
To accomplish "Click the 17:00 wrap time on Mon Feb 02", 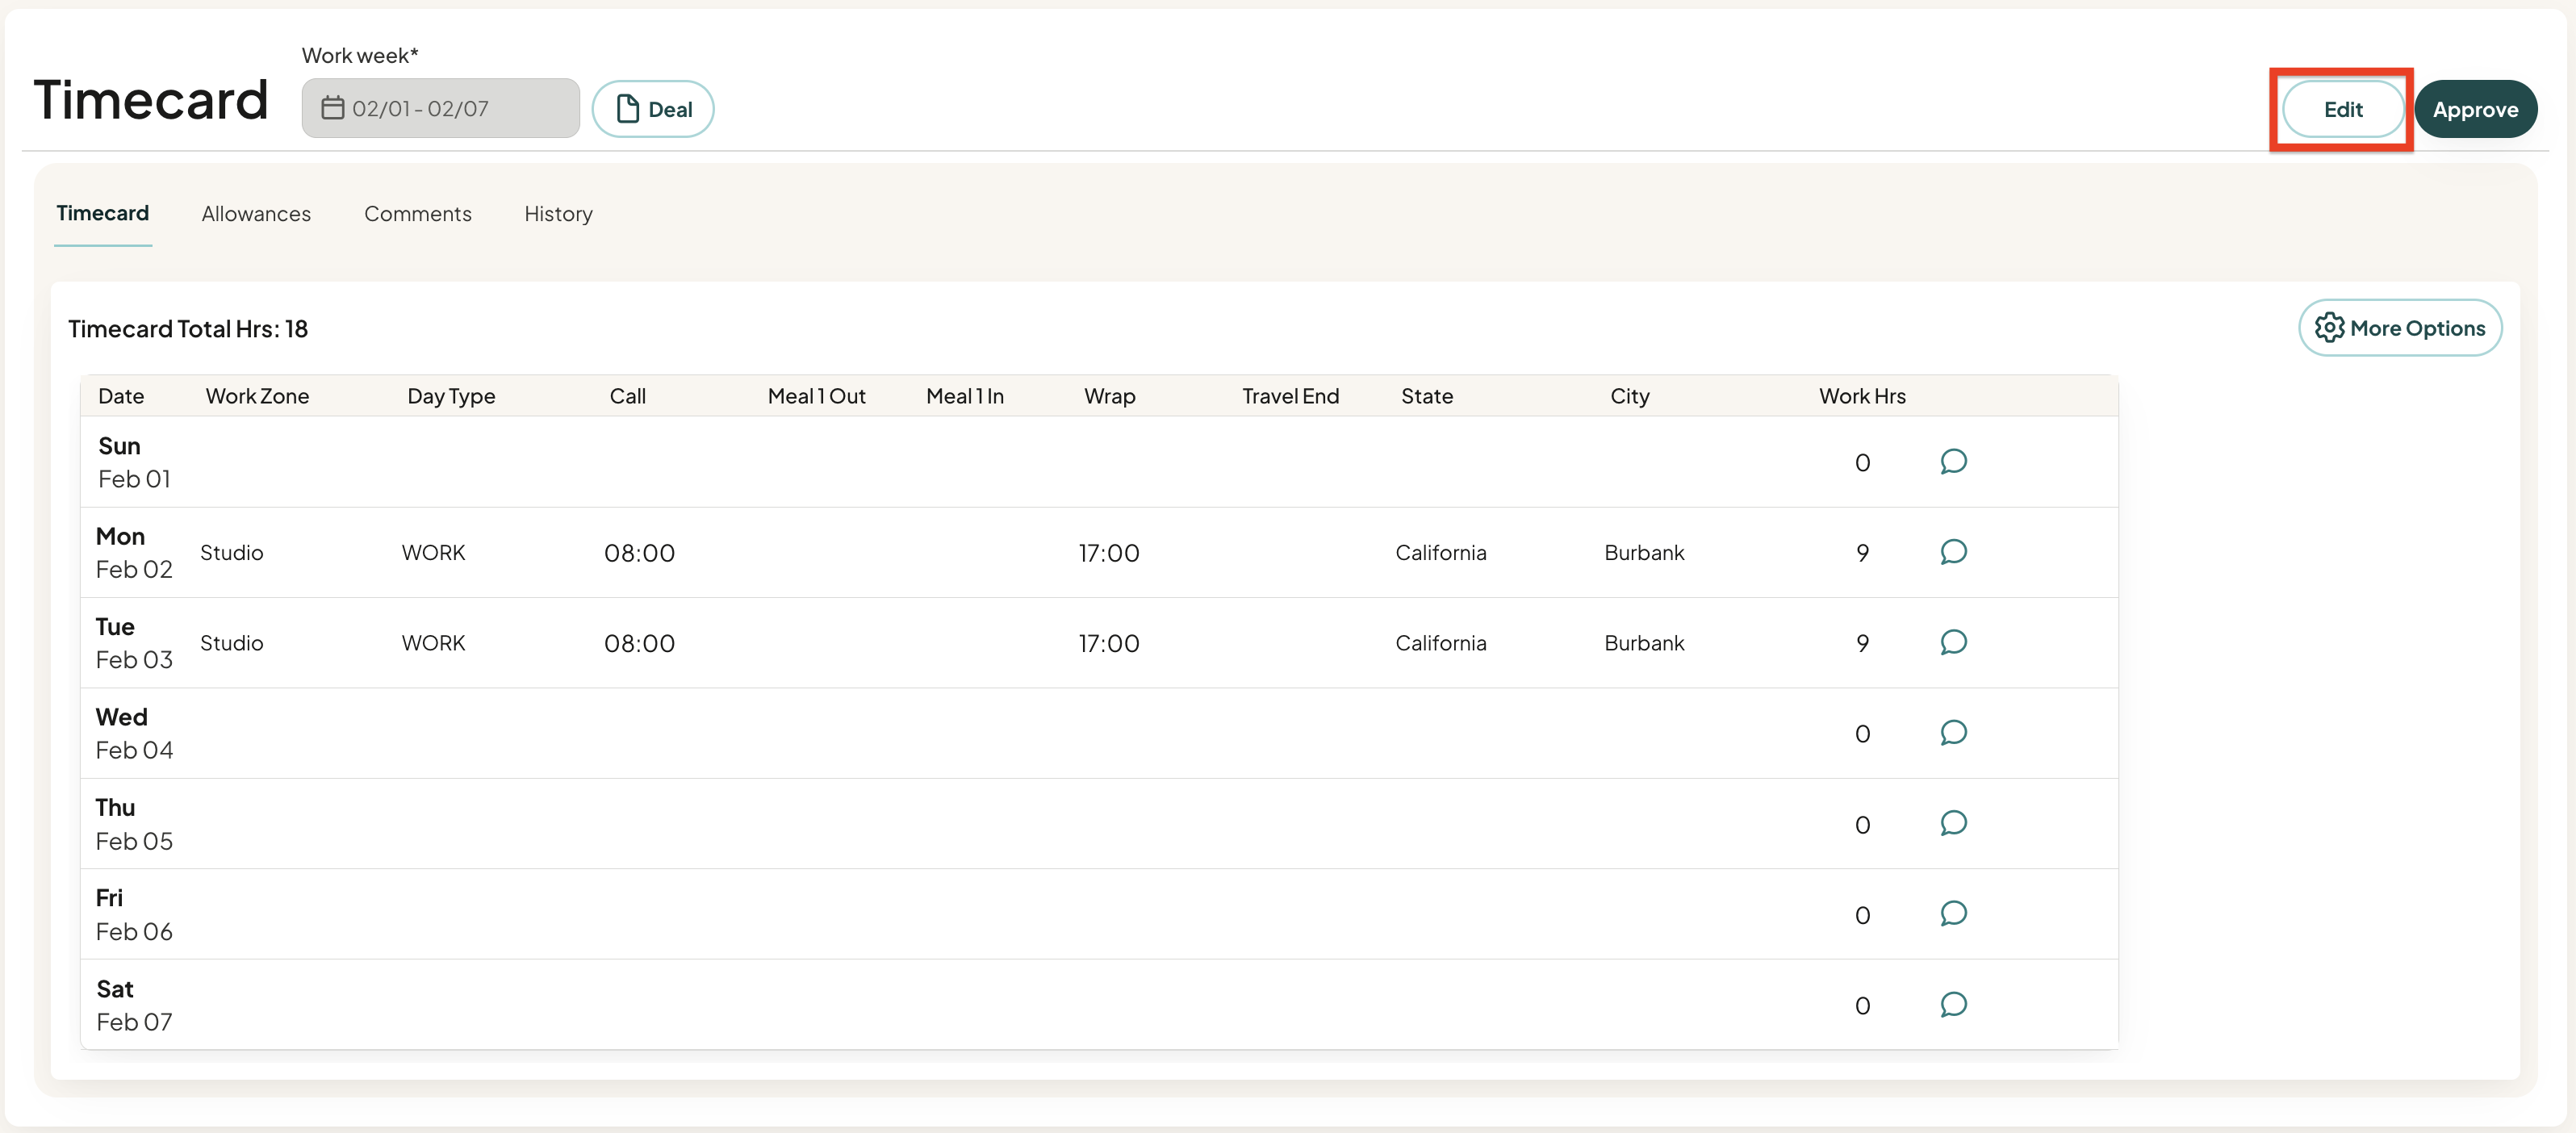I will (x=1109, y=553).
